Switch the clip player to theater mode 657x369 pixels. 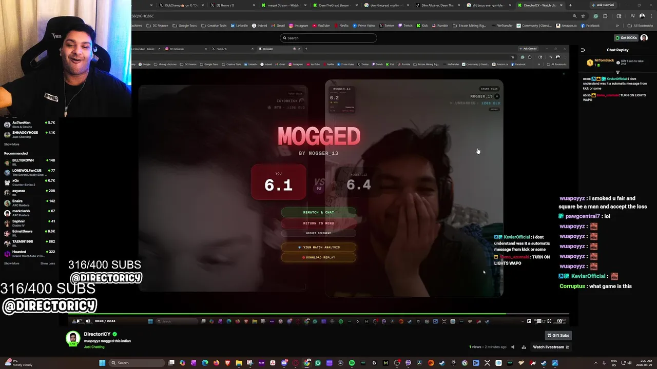coord(539,321)
